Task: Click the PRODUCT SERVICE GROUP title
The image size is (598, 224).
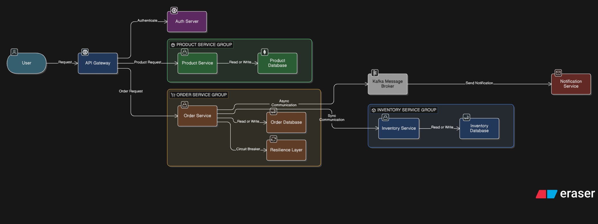Action: (x=204, y=45)
